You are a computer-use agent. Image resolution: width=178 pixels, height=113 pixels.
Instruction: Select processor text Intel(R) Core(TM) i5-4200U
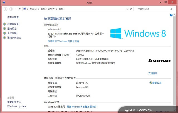tap(90, 51)
